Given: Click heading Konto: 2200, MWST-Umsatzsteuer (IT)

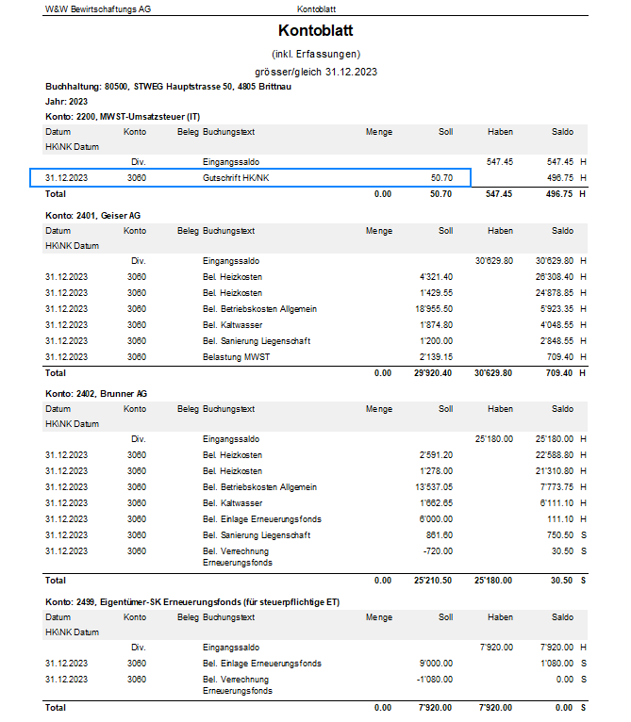Looking at the screenshot, I should click(123, 117).
